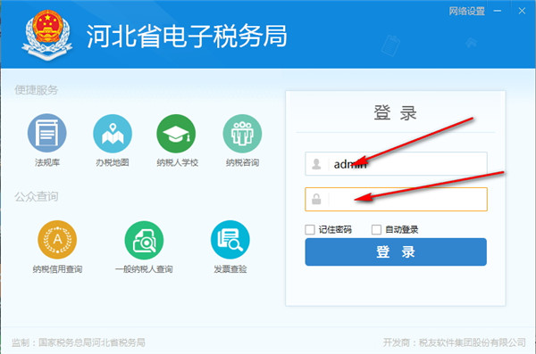Click the 河北省电子税务局 title text
The image size is (536, 354).
coord(187,36)
